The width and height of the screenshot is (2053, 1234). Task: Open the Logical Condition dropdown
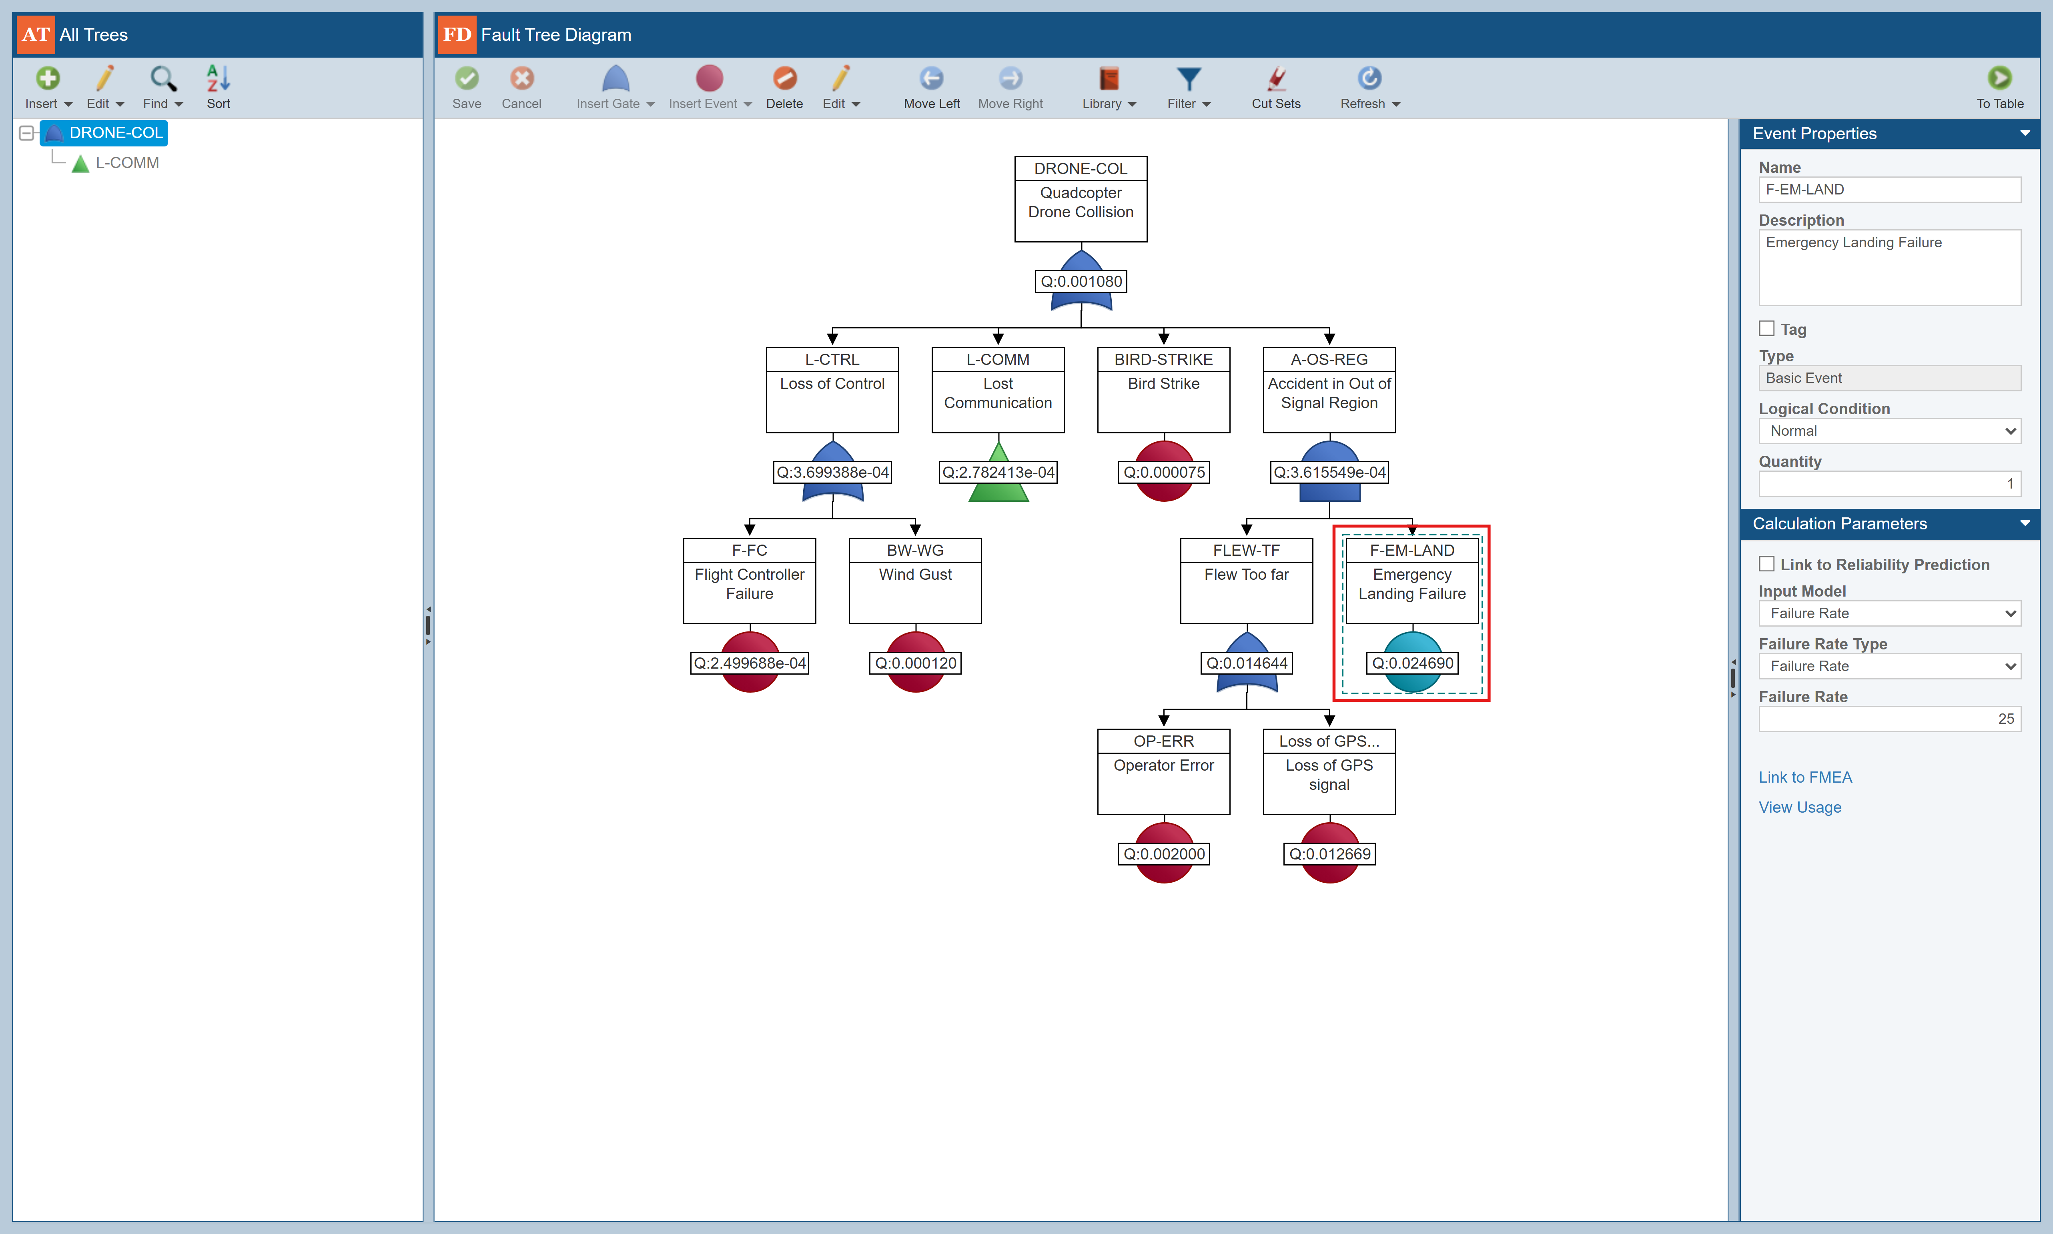coord(1889,431)
